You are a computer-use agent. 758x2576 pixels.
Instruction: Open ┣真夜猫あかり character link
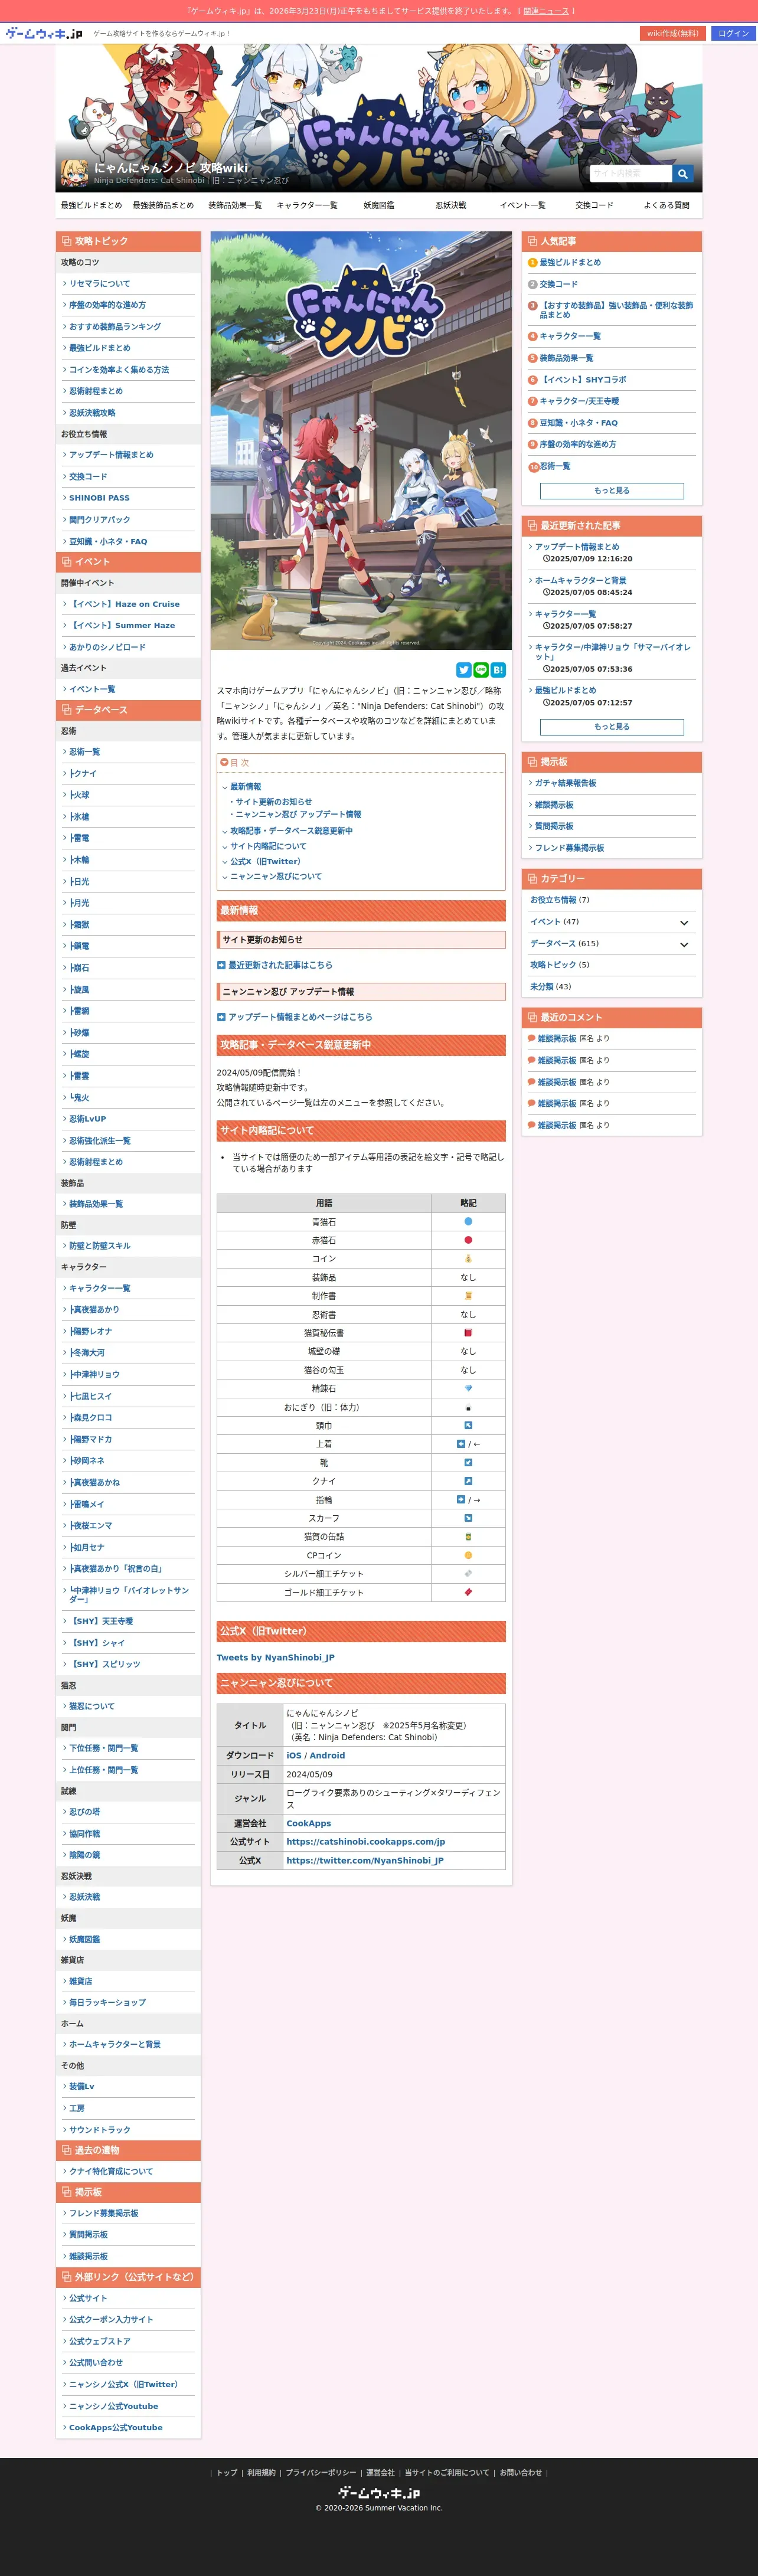point(93,1310)
